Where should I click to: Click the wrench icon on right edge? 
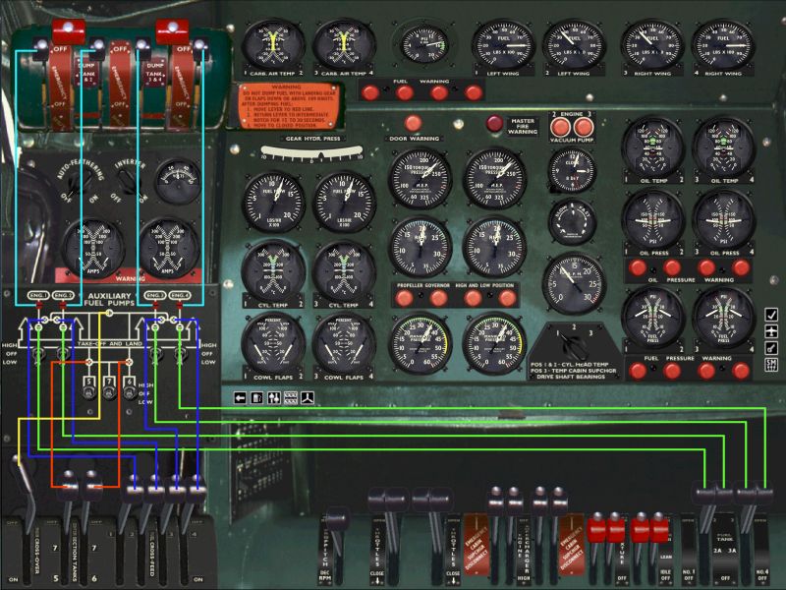click(x=773, y=347)
